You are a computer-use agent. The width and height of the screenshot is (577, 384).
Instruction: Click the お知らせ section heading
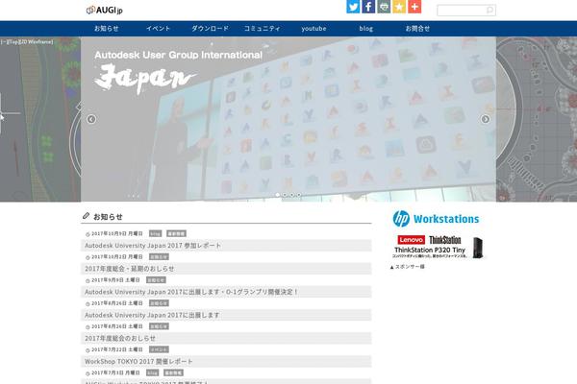(x=108, y=217)
